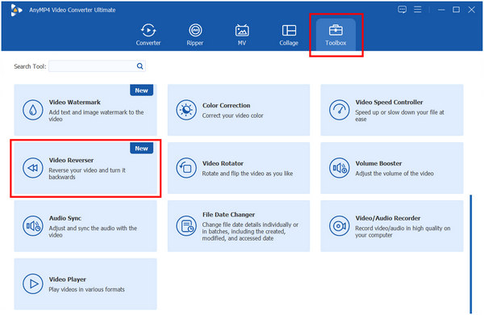Go to the Collage tab
This screenshot has width=484, height=315.
pos(289,35)
